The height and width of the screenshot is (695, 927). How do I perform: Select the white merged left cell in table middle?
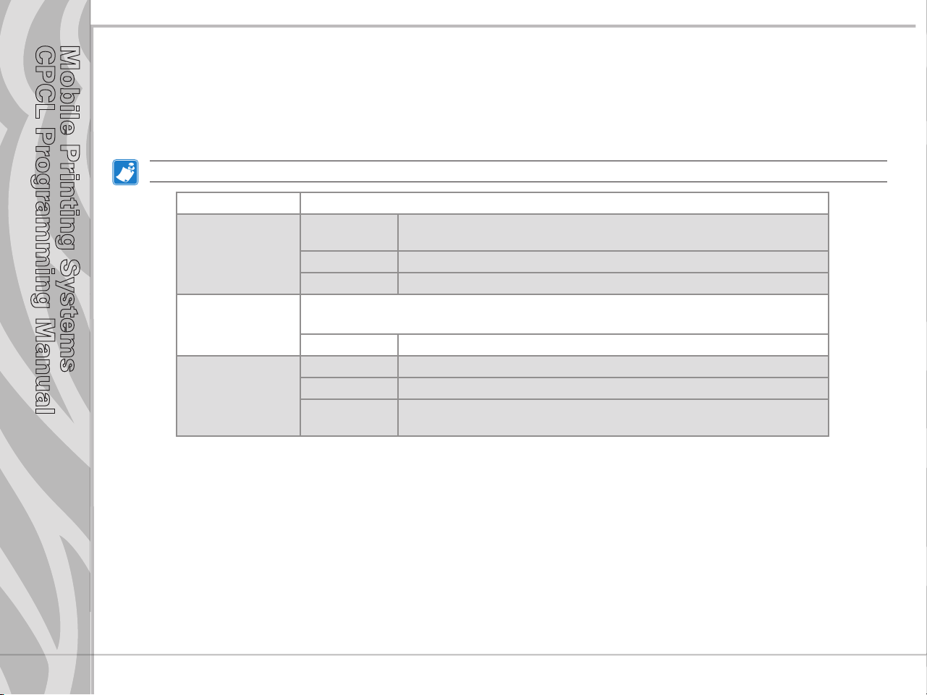tap(238, 325)
